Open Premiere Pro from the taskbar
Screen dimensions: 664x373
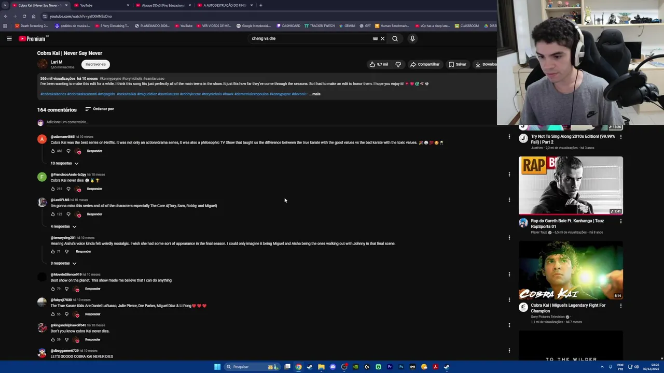[390, 367]
